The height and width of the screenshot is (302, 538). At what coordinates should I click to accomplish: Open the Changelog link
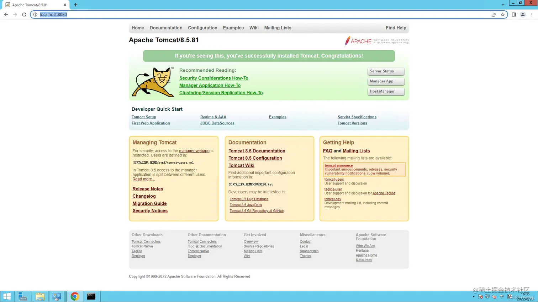click(144, 196)
